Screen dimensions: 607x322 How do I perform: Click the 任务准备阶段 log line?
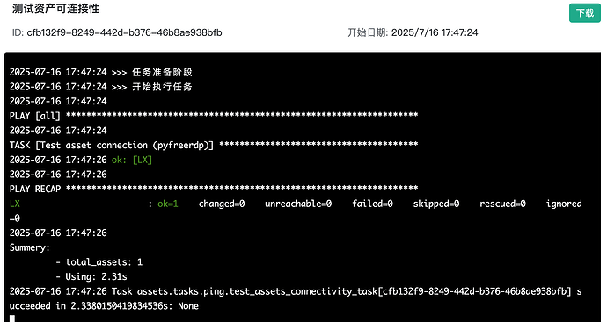(101, 72)
